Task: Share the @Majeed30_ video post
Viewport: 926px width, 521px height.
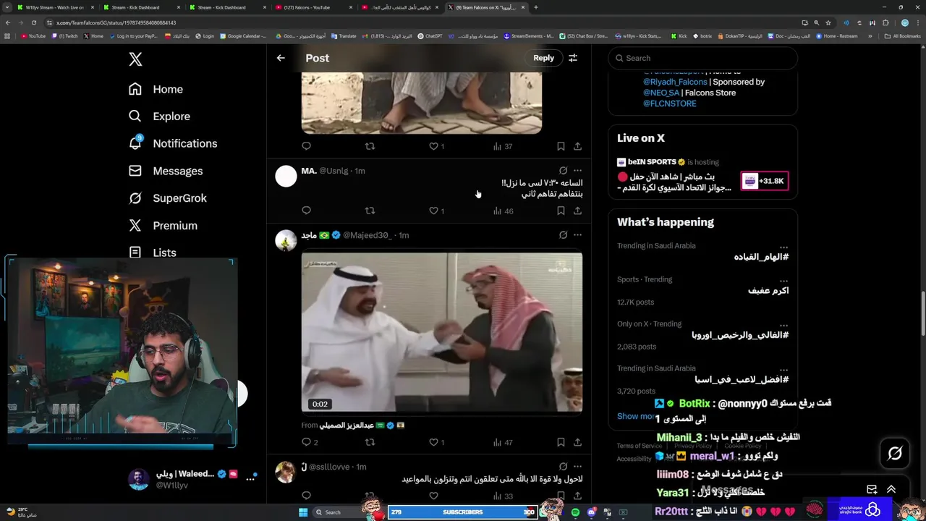Action: click(577, 442)
